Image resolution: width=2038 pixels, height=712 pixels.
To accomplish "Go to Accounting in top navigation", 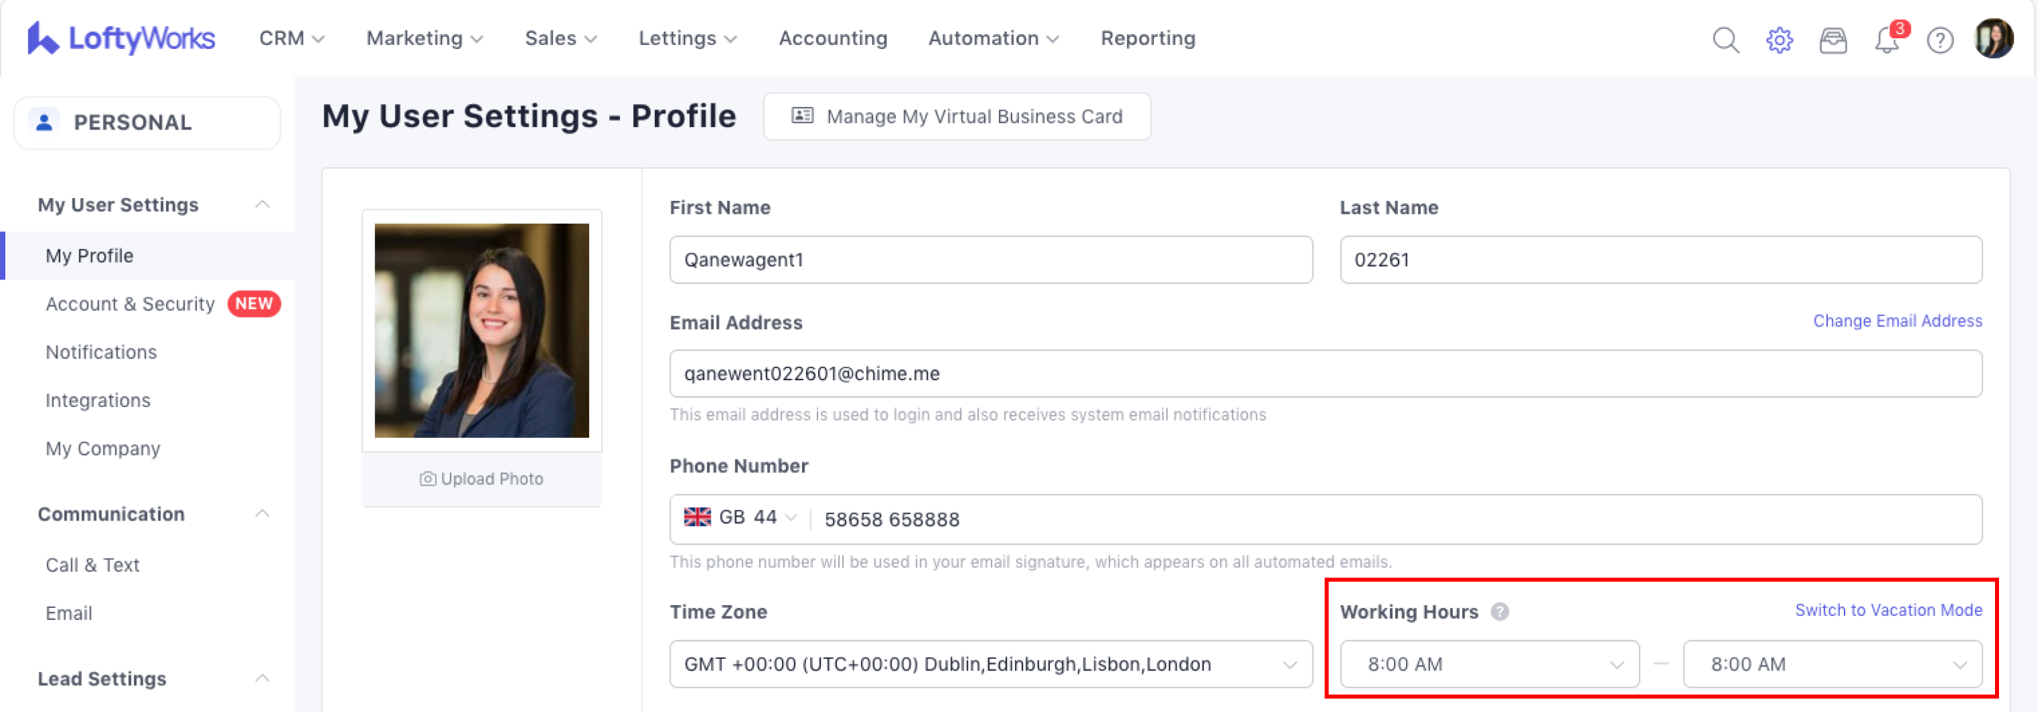I will [832, 38].
